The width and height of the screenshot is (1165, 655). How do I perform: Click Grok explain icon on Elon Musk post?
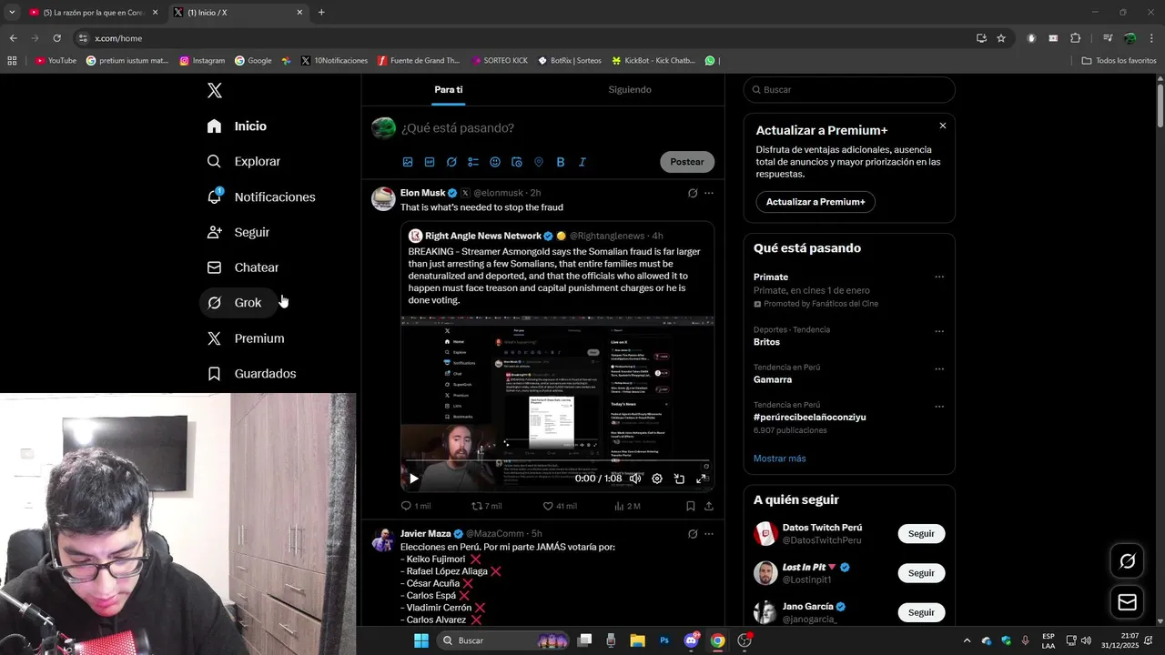point(693,193)
